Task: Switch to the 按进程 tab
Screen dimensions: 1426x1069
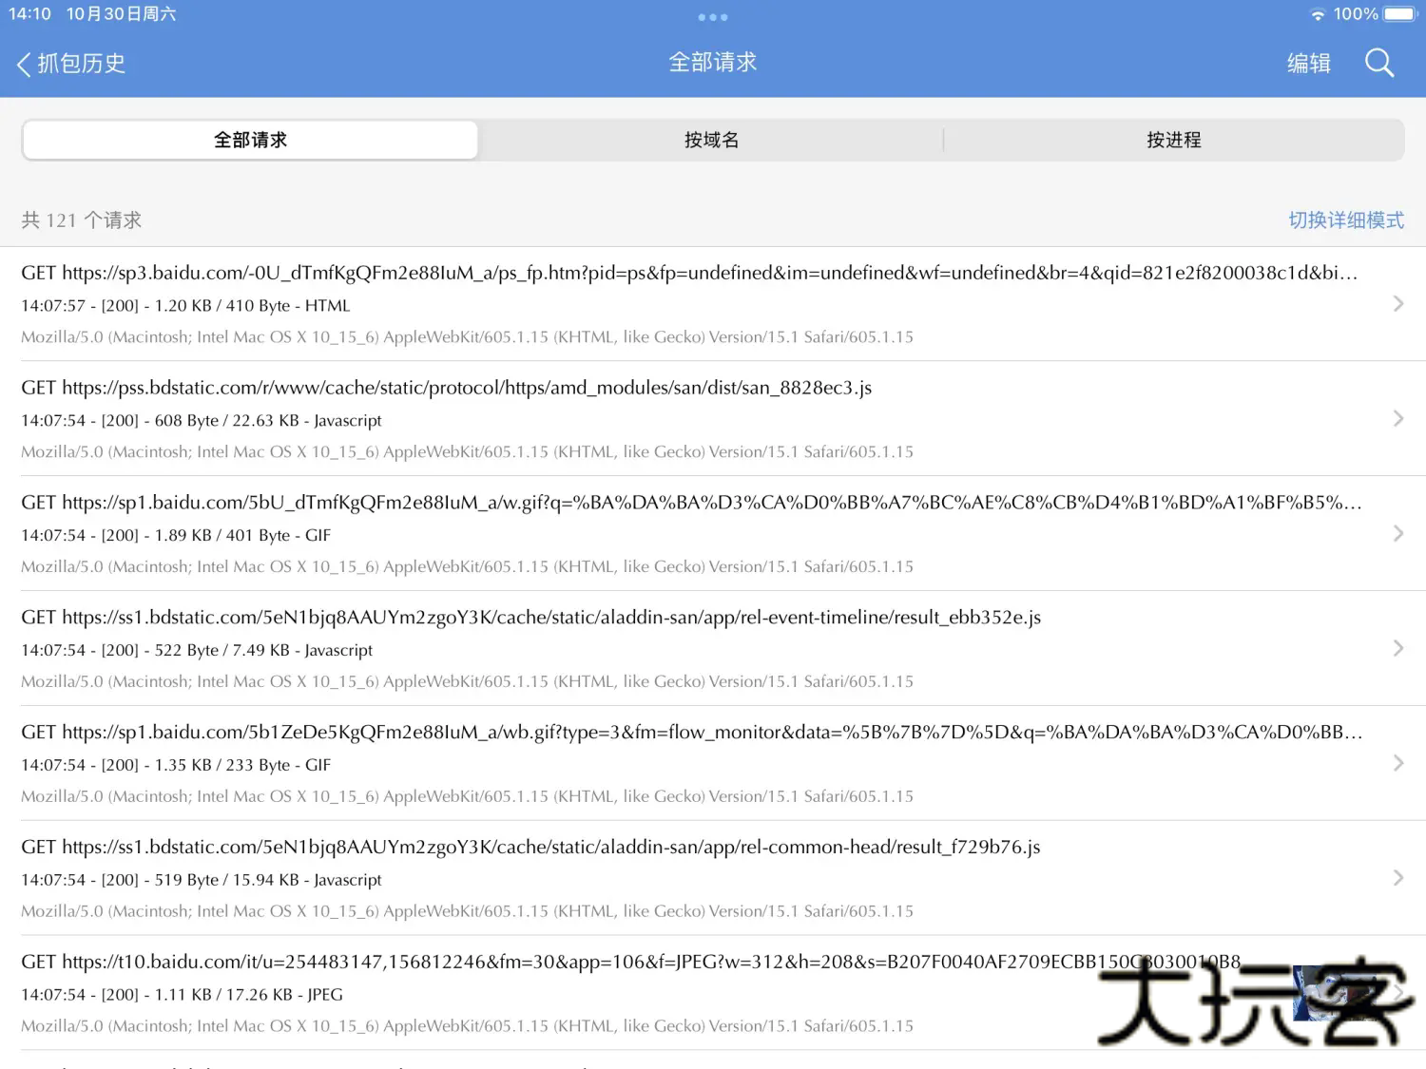Action: pyautogui.click(x=1174, y=140)
